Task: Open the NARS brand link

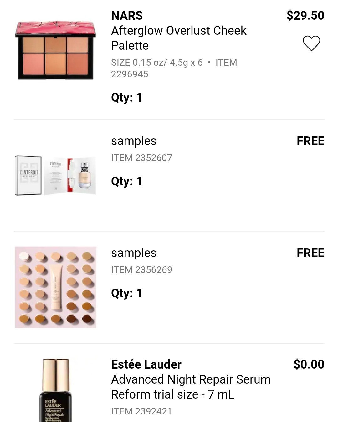Action: pos(127,15)
